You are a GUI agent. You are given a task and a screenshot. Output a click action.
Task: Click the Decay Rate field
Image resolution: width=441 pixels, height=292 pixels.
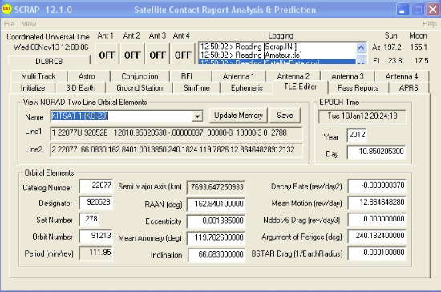[x=377, y=185]
